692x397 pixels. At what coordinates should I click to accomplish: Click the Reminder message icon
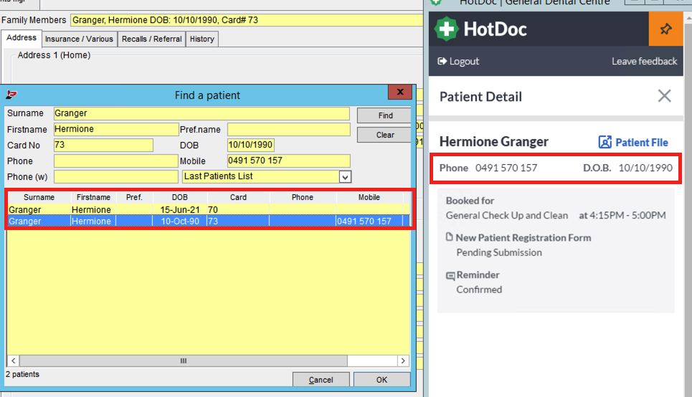pyautogui.click(x=450, y=276)
